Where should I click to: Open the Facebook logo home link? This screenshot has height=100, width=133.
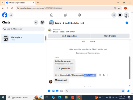click(x=5, y=15)
